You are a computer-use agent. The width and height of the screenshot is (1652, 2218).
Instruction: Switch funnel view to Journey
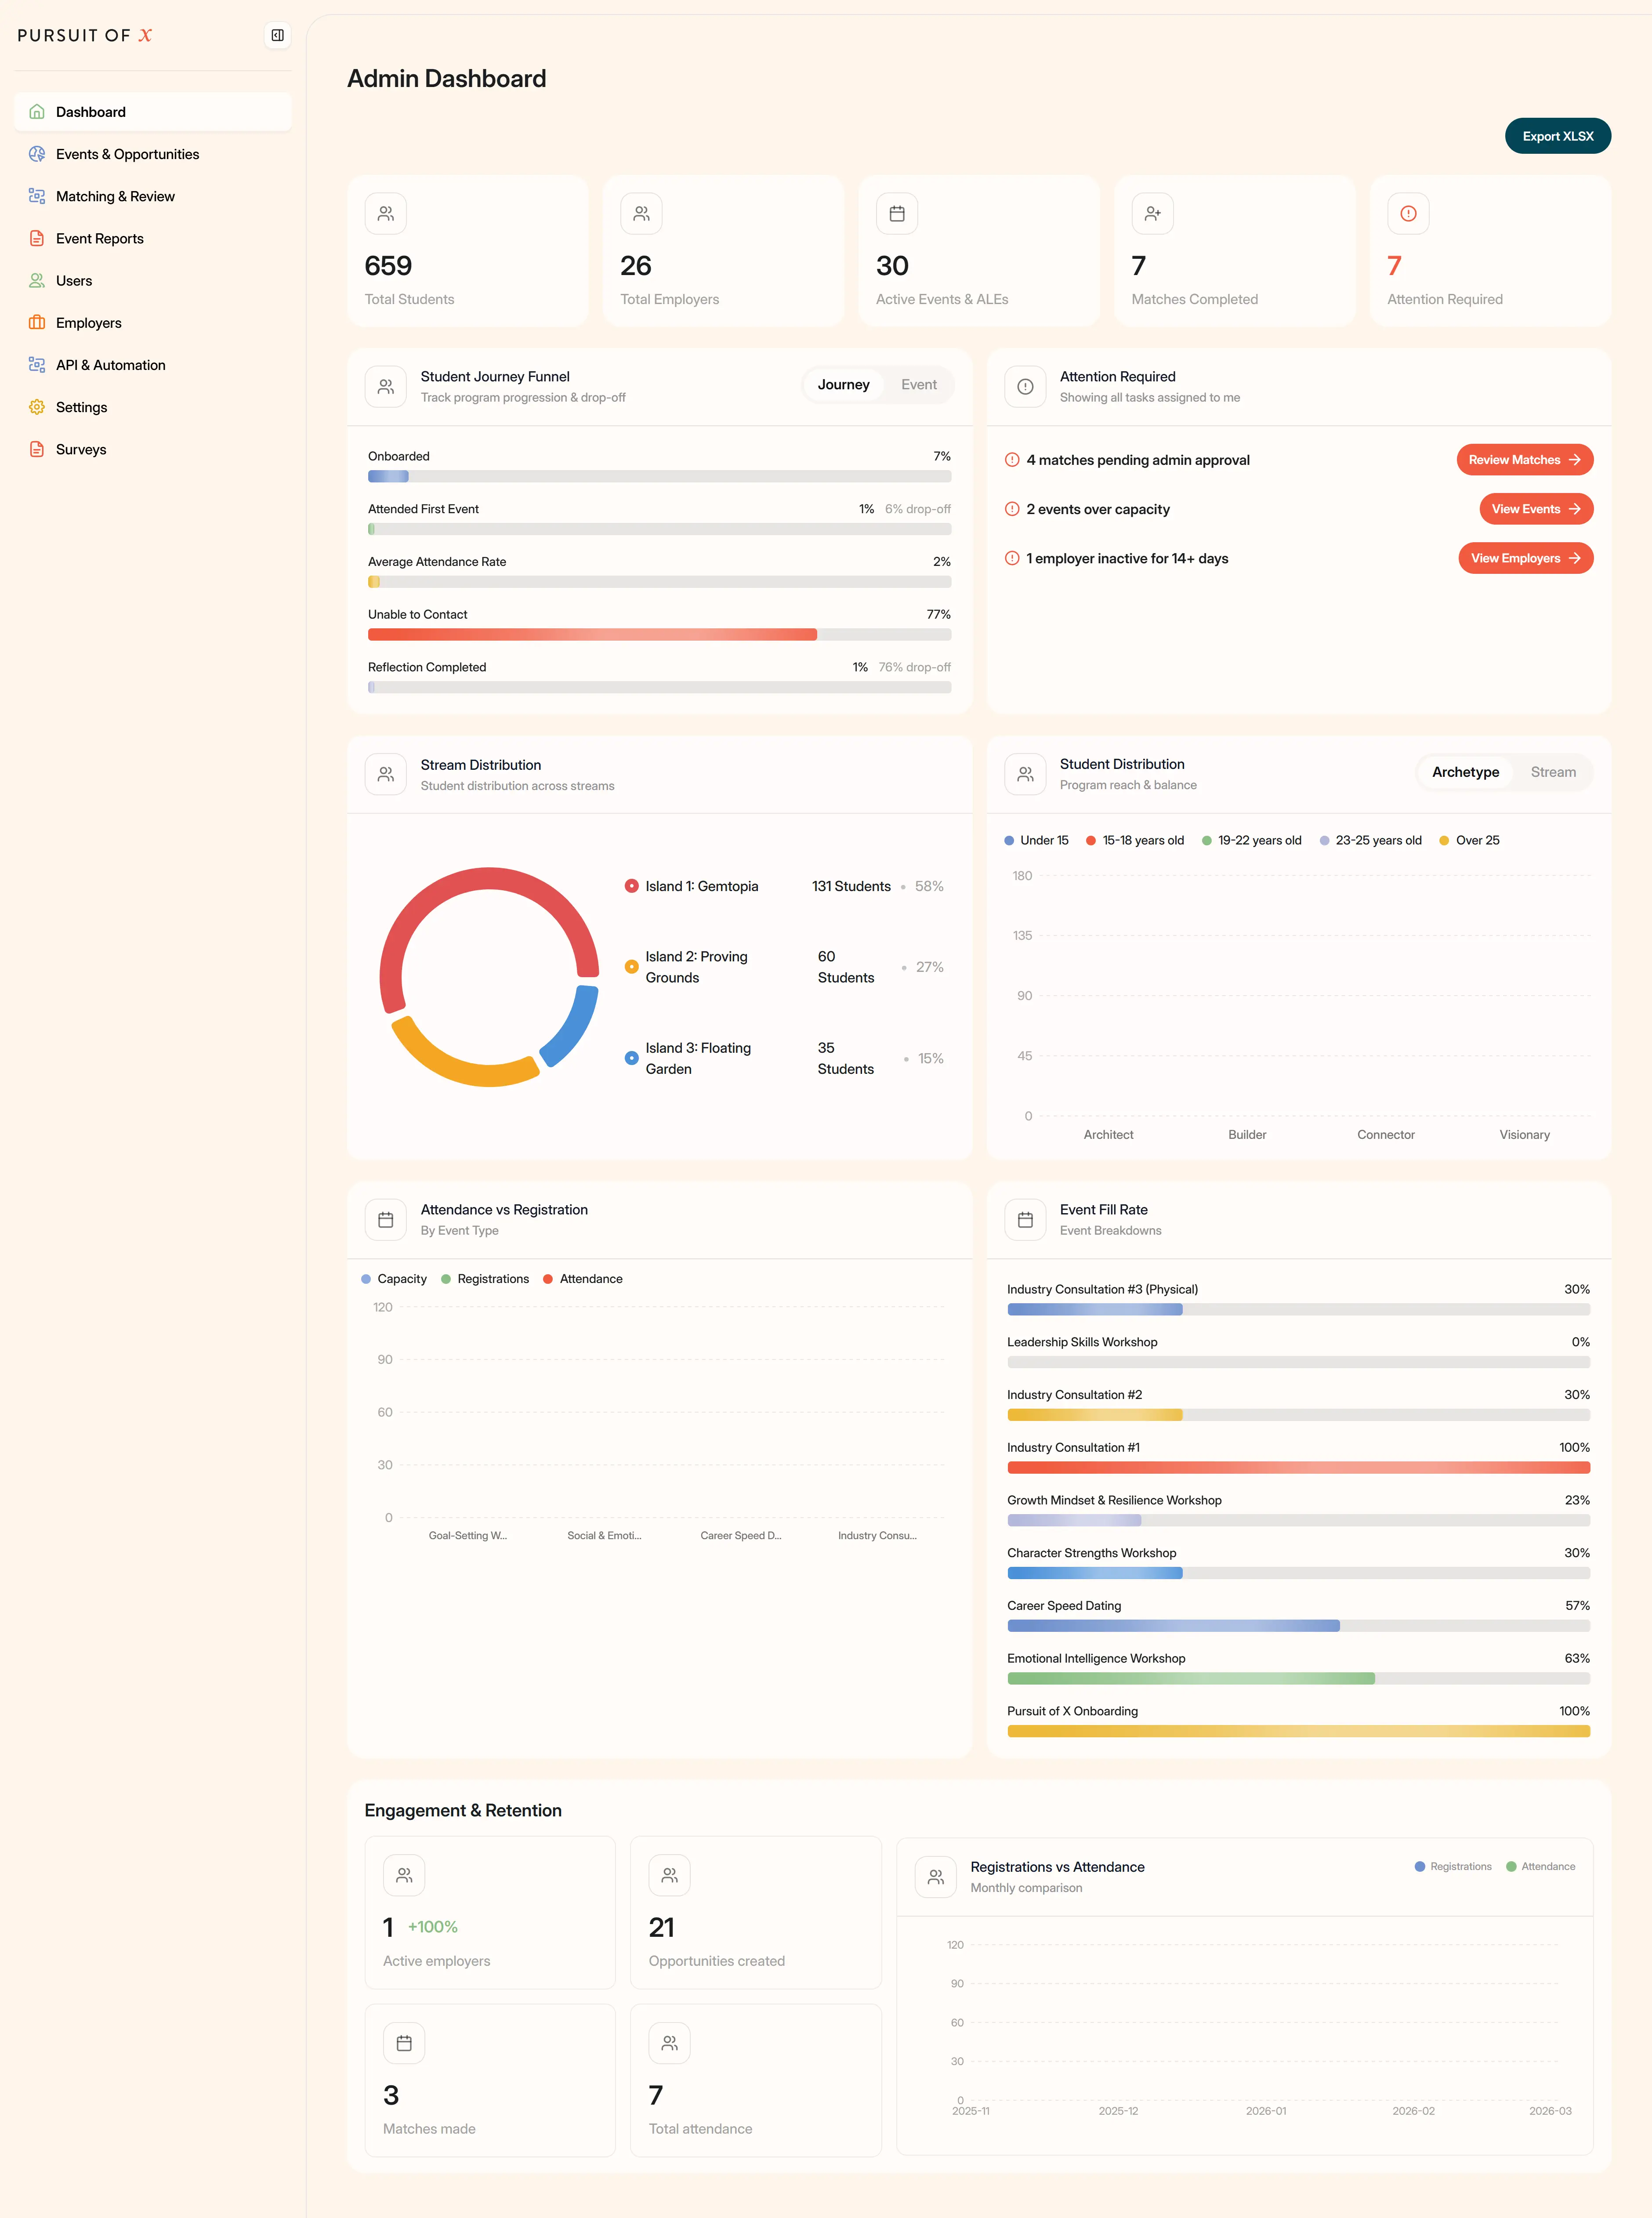tap(843, 385)
